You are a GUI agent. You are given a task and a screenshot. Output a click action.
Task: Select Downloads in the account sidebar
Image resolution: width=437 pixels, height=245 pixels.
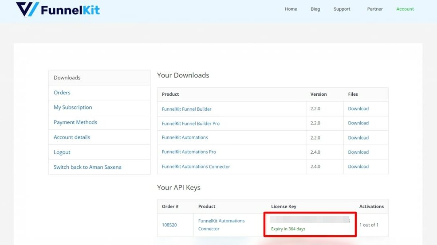(99, 78)
